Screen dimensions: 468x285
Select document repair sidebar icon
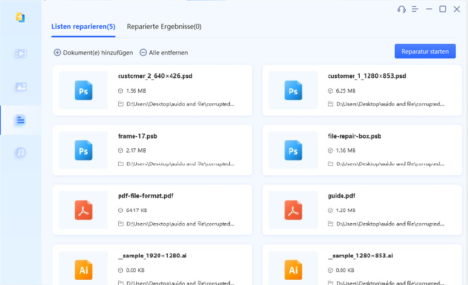(x=21, y=120)
